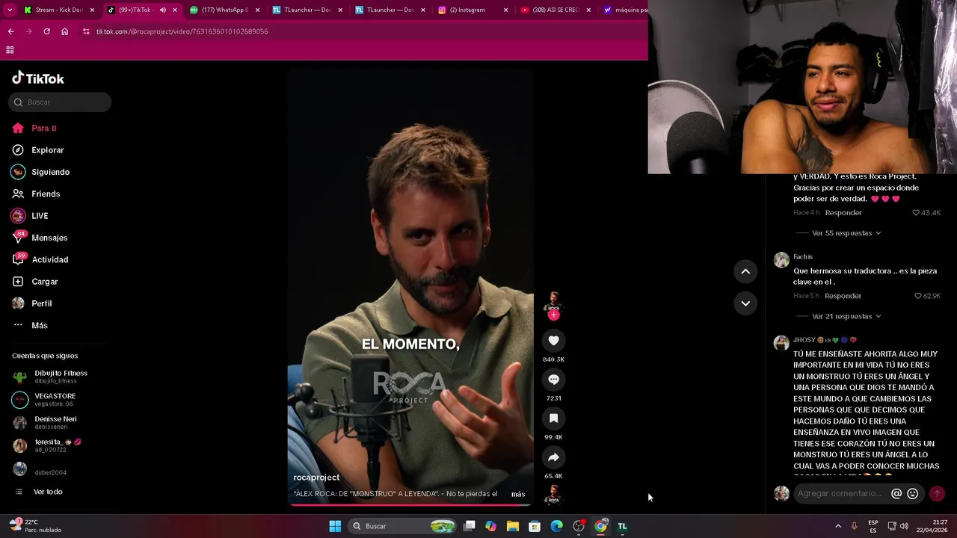Open the tab search dropdown
The image size is (957, 538).
tap(10, 10)
